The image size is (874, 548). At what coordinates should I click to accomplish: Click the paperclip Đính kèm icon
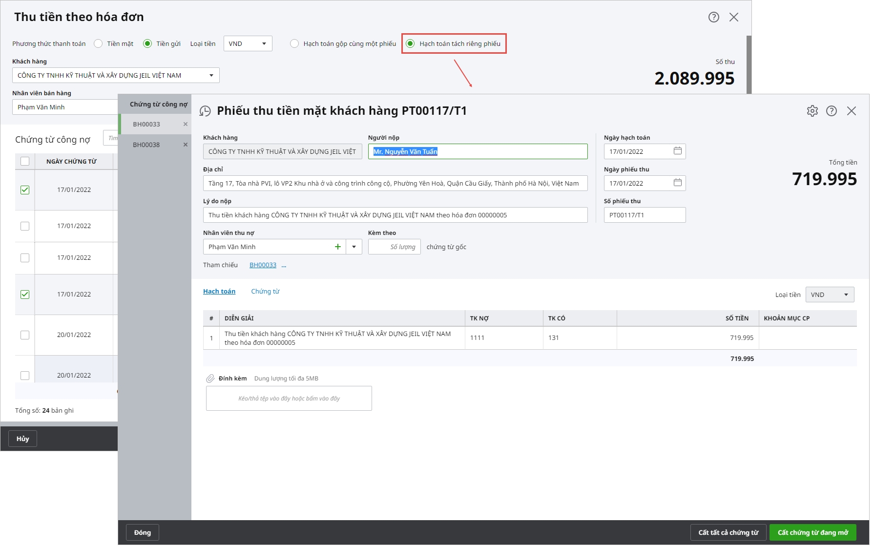(x=210, y=379)
